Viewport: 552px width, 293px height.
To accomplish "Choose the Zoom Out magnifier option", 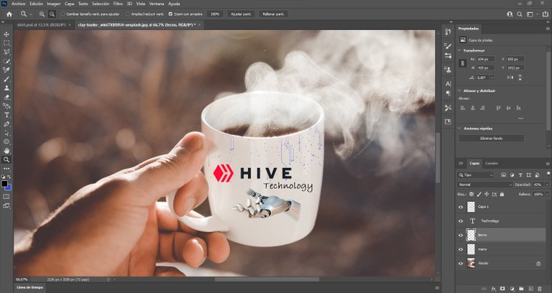I will [52, 14].
